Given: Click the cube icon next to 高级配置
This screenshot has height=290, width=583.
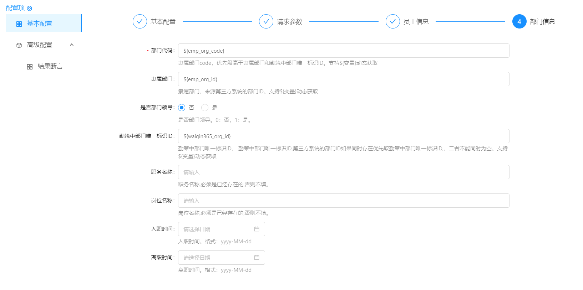Looking at the screenshot, I should pyautogui.click(x=19, y=45).
